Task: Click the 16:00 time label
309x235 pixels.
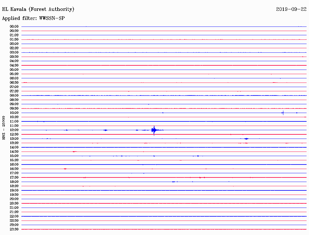Action: [14, 164]
